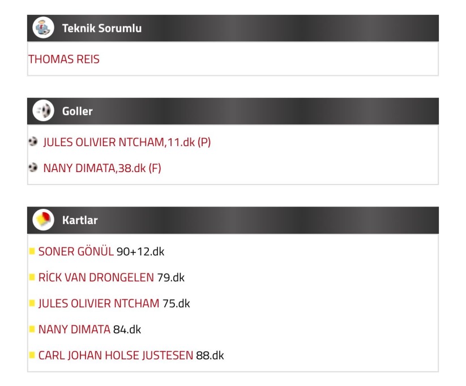Viewport: 466px width, 386px height.
Task: Click the soccer ball icon in Goller header
Action: pos(44,110)
